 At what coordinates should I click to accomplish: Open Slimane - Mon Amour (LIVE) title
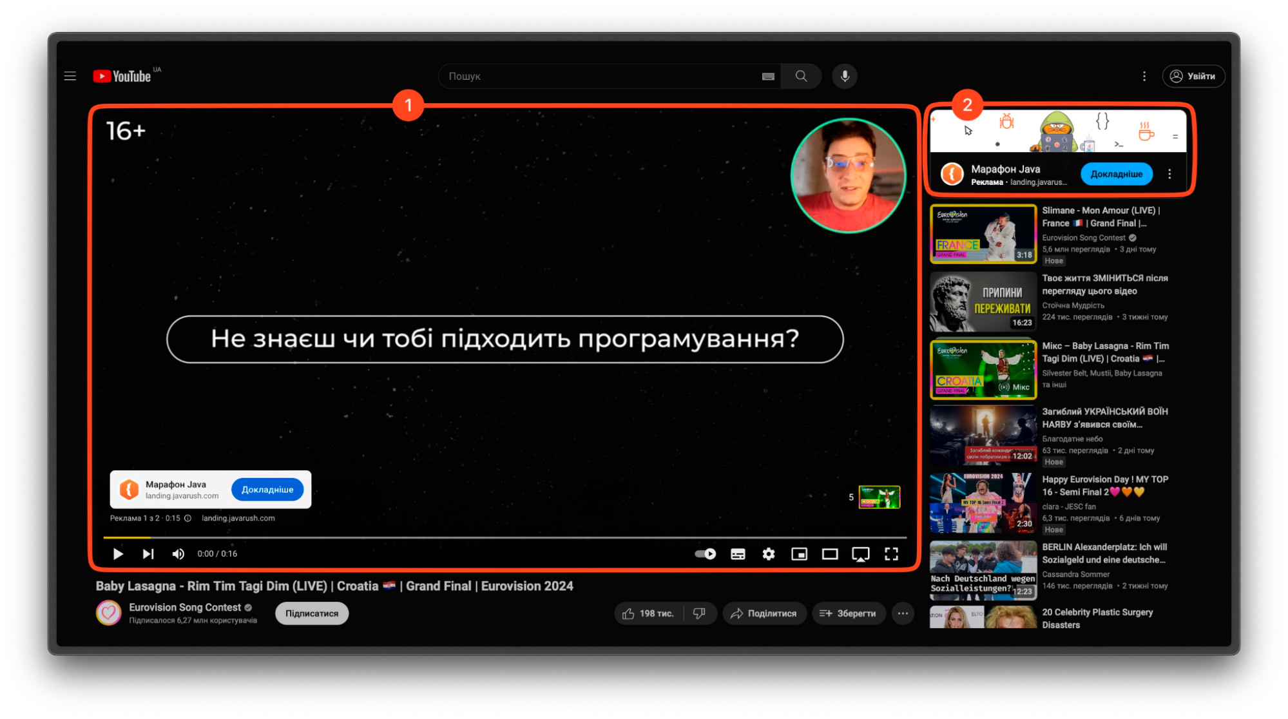pyautogui.click(x=1102, y=216)
